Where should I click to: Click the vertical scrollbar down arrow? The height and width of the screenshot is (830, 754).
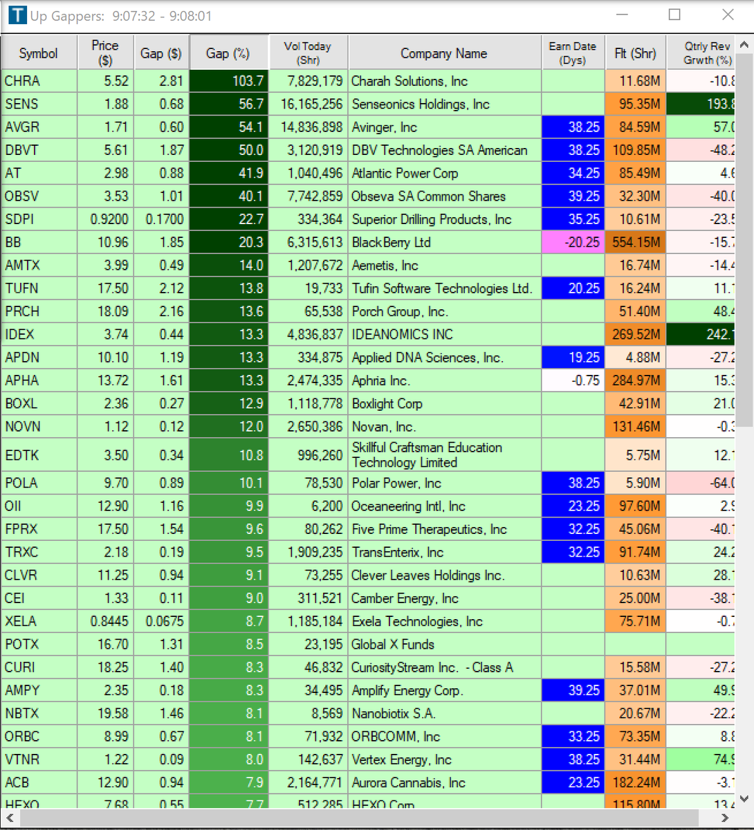coord(744,798)
